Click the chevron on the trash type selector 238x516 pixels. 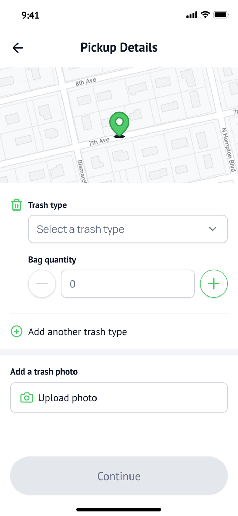(212, 229)
